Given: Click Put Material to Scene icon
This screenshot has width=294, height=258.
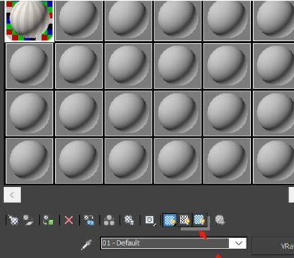Looking at the screenshot, I should (x=28, y=220).
